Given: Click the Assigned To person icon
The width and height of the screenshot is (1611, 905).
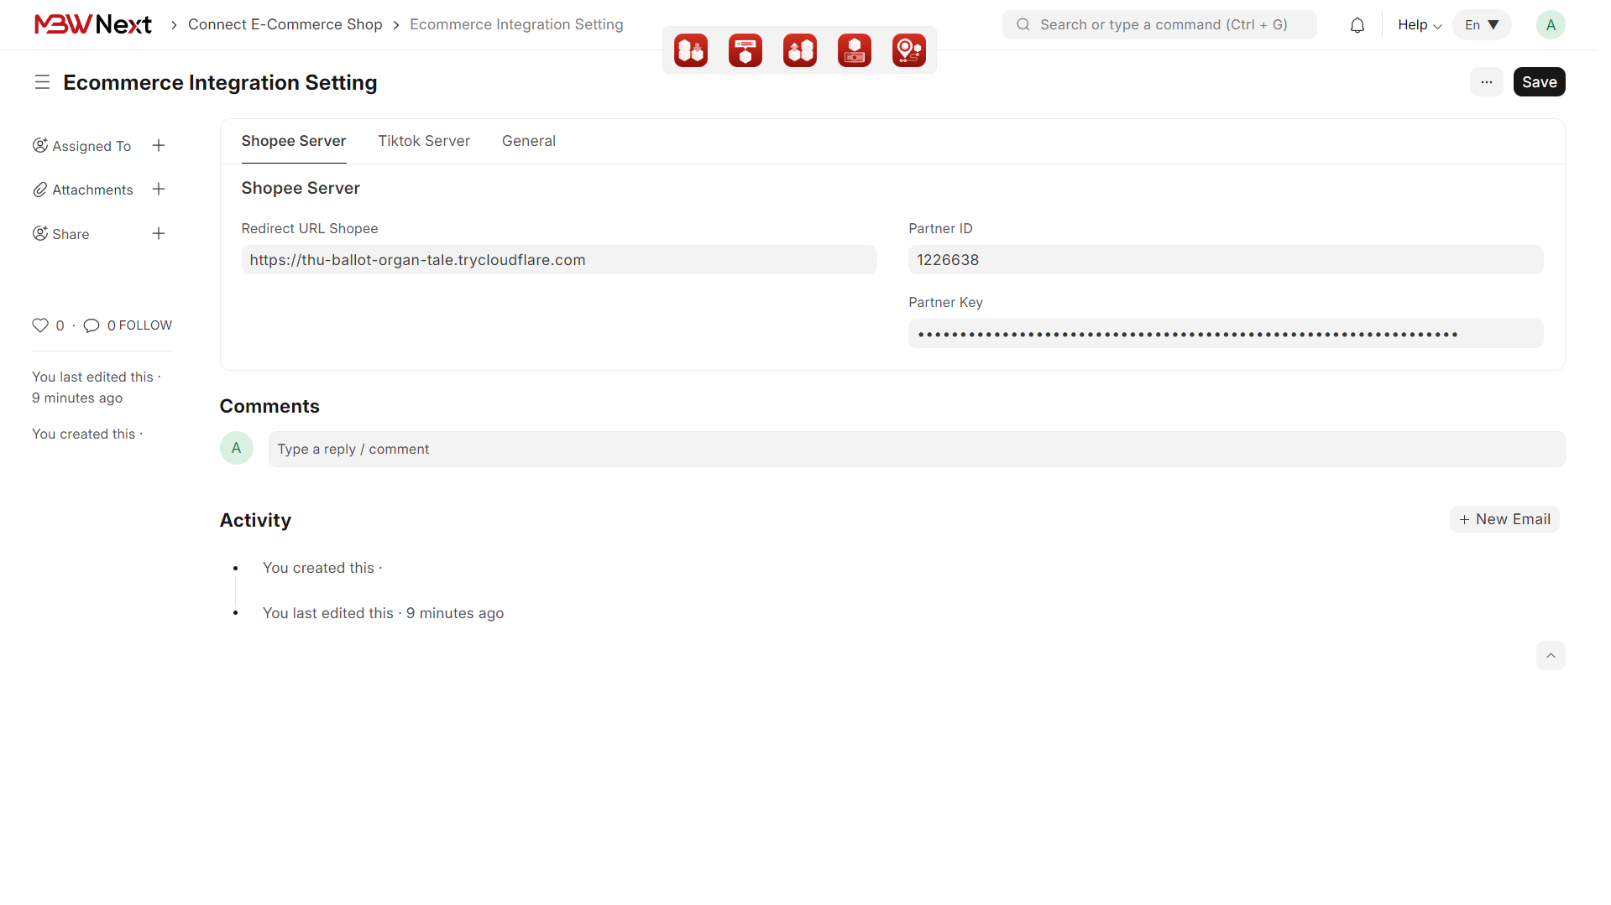Looking at the screenshot, I should (x=39, y=146).
